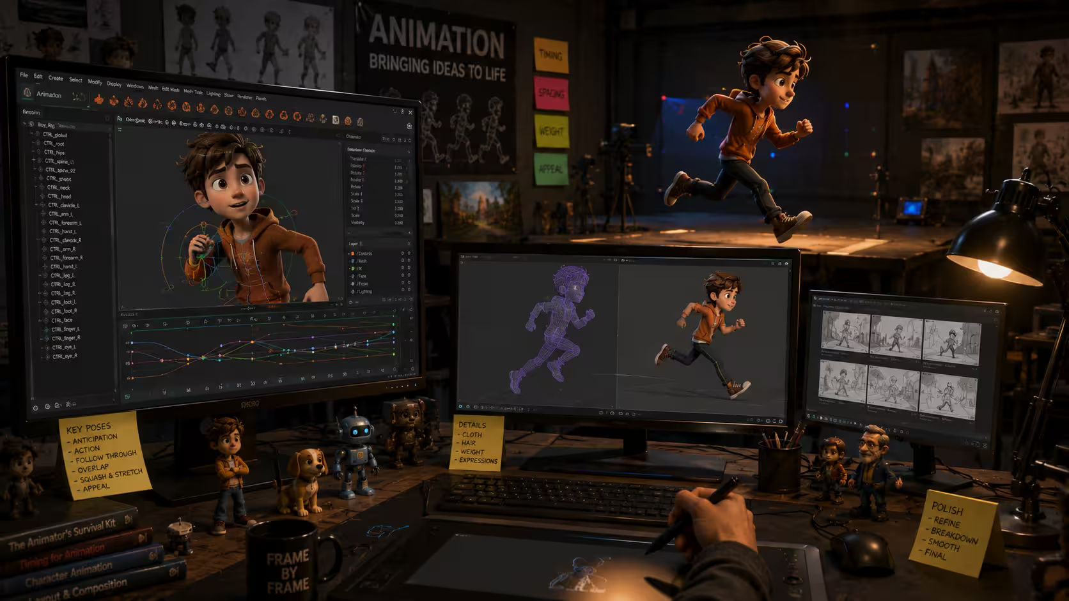This screenshot has height=601, width=1069.
Task: Click the home icon at viewport top-right
Action: click(x=409, y=126)
